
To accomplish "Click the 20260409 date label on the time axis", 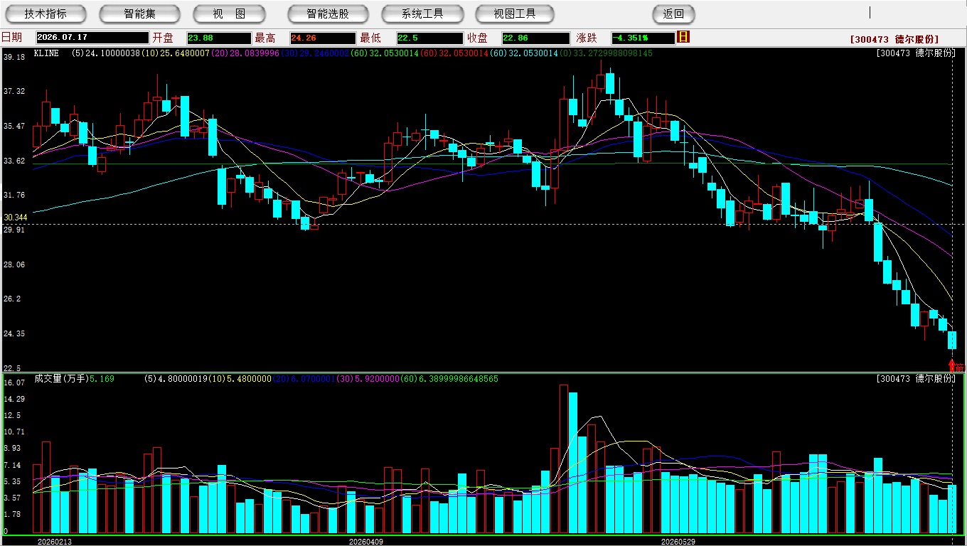I will tap(365, 542).
